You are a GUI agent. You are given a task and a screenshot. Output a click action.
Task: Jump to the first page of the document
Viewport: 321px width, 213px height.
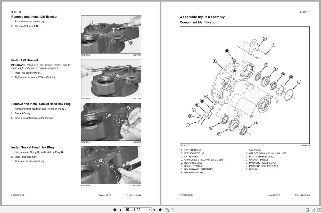click(114, 210)
